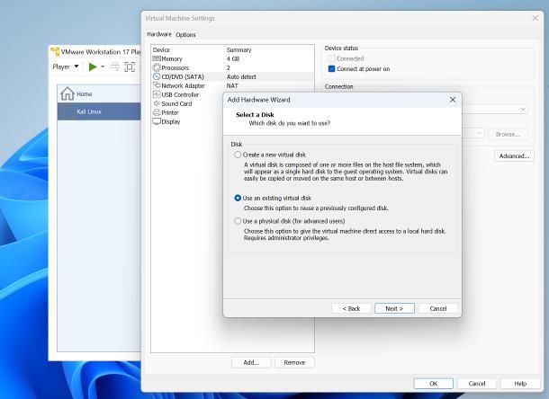
Task: Click the Back button in wizard
Action: (351, 308)
